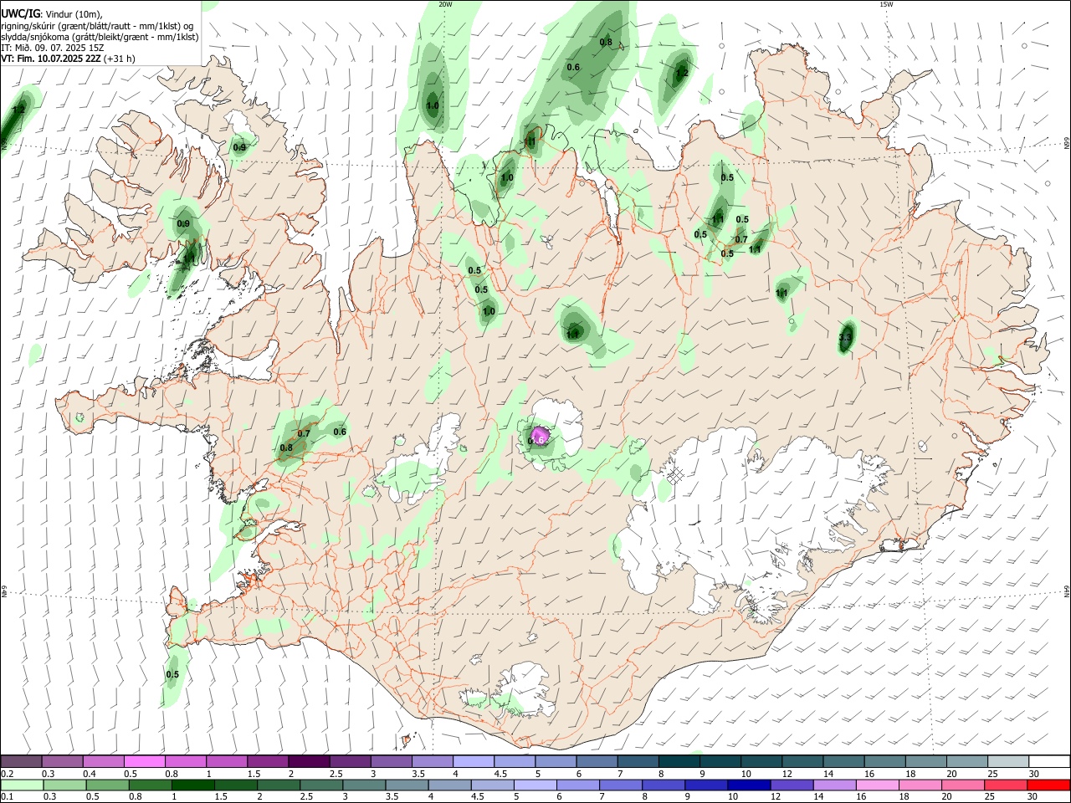This screenshot has width=1071, height=803.
Task: Pick the lilac 14–16 rain swatch
Action: [x=835, y=785]
